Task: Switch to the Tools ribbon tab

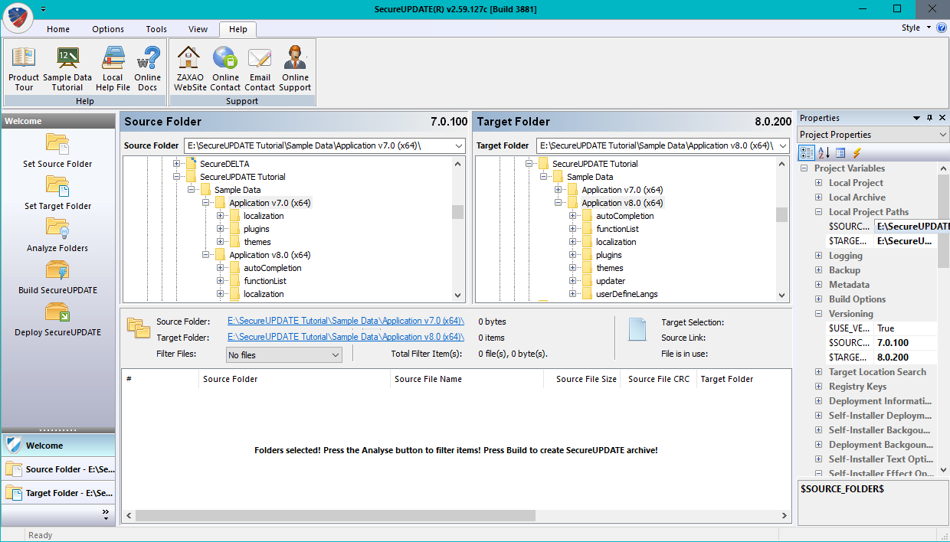Action: (x=156, y=29)
